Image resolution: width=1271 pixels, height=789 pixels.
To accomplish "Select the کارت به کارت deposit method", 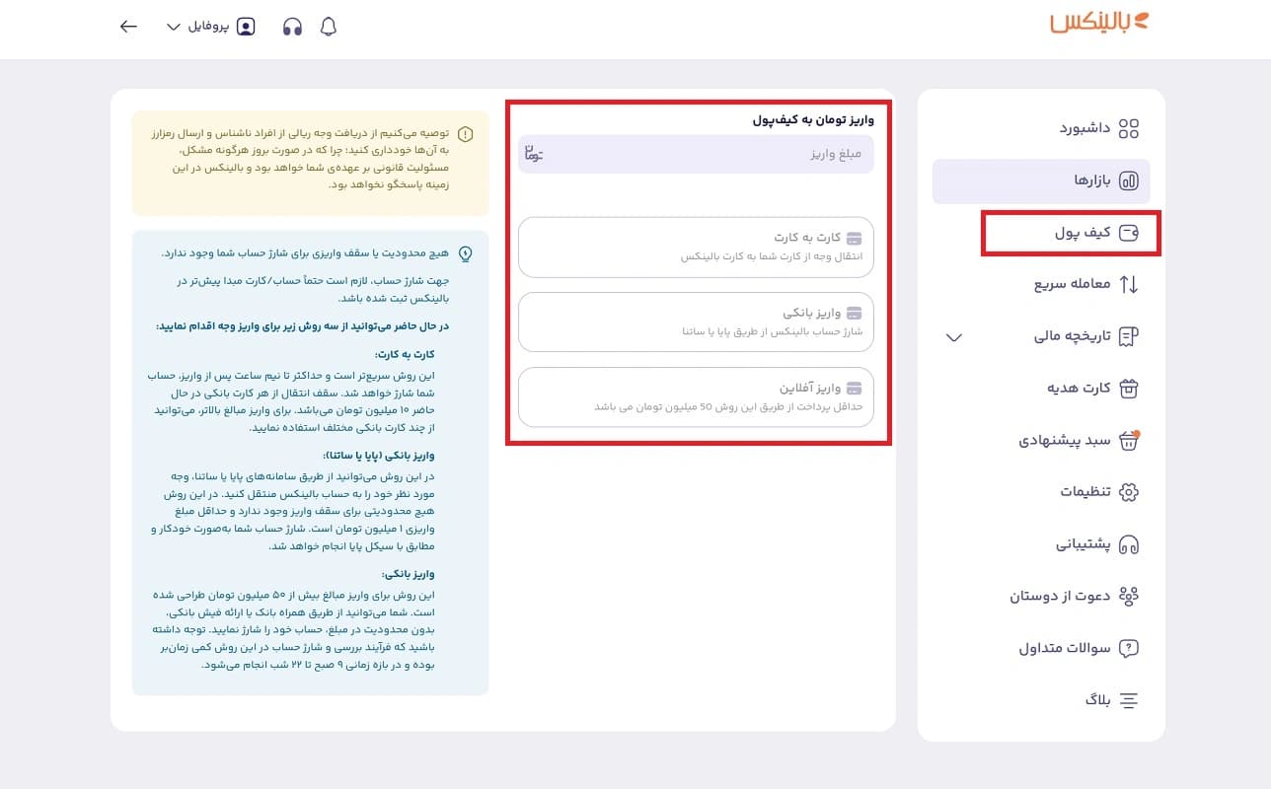I will 696,247.
